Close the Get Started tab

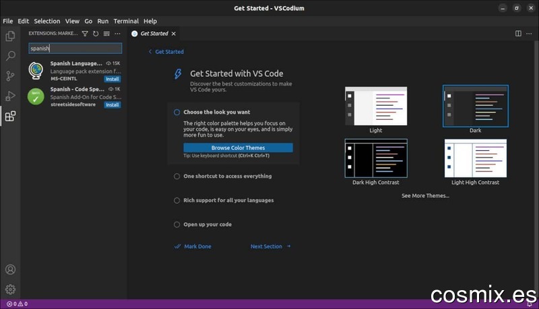click(174, 34)
